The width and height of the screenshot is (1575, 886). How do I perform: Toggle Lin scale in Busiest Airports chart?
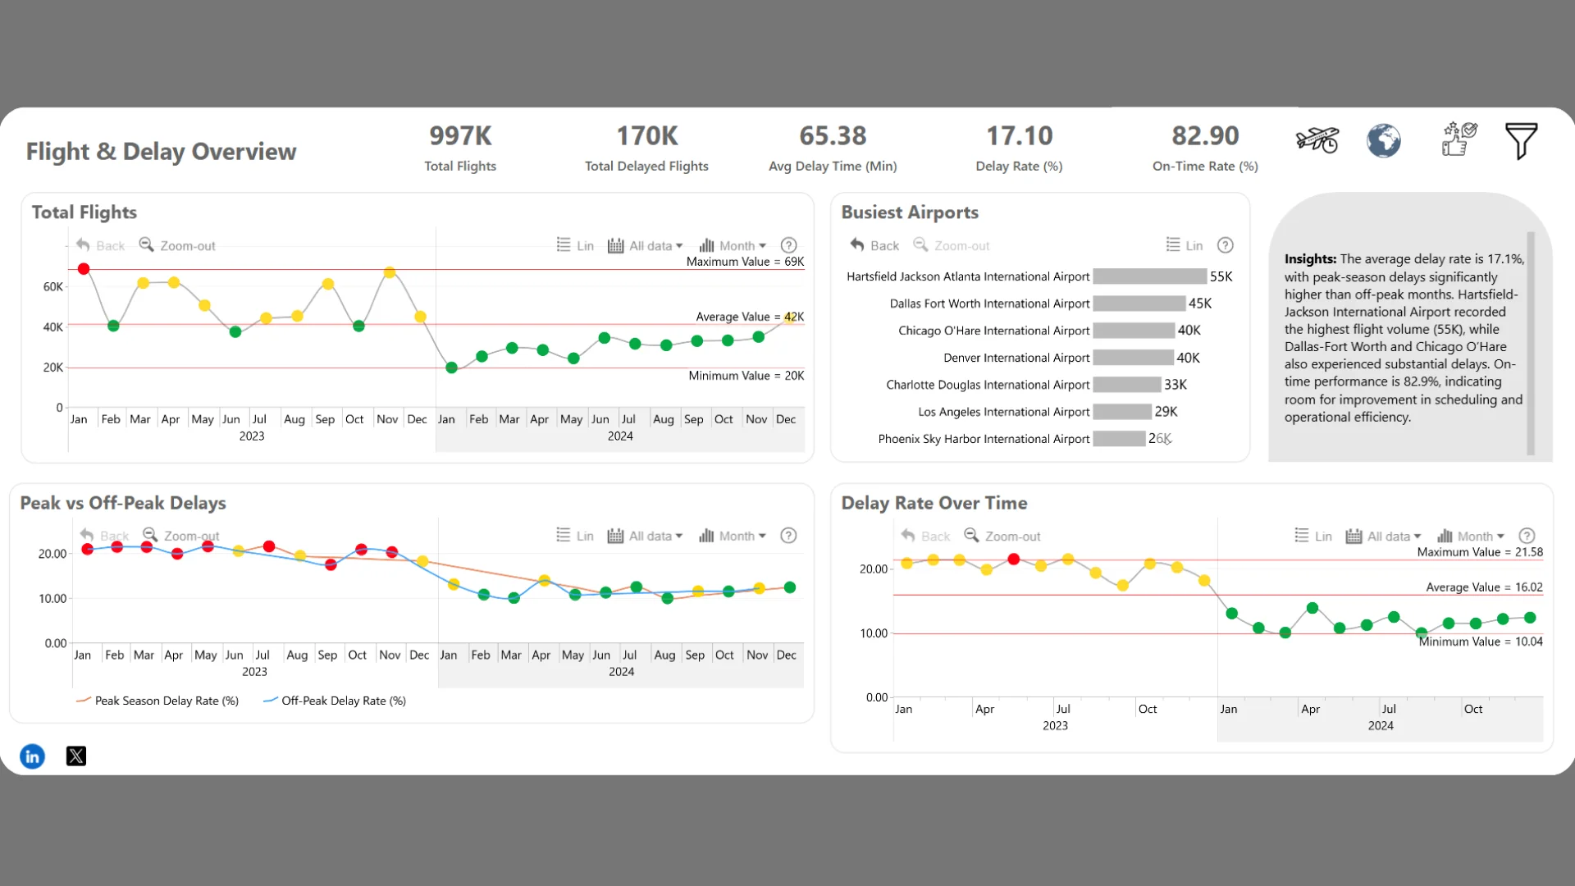coord(1185,245)
